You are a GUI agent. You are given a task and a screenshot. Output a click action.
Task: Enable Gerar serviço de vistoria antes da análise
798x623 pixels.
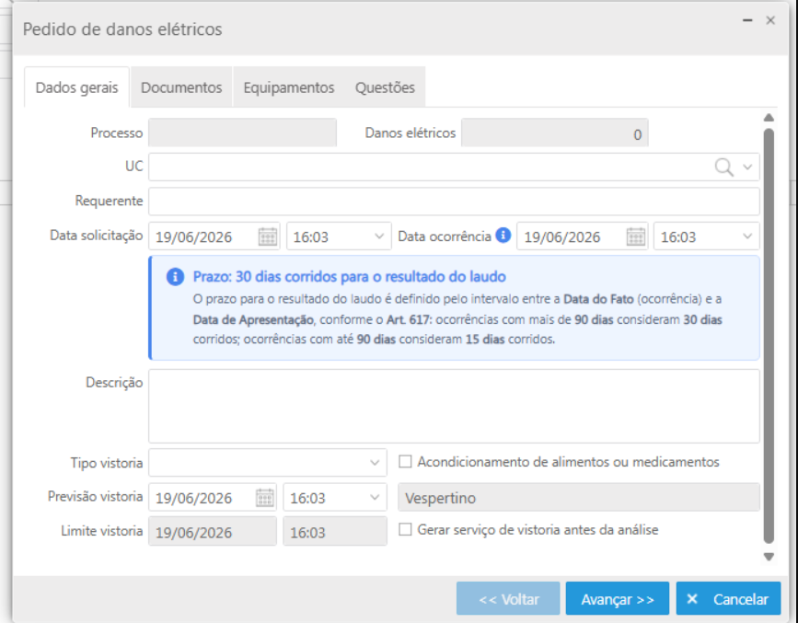point(405,529)
